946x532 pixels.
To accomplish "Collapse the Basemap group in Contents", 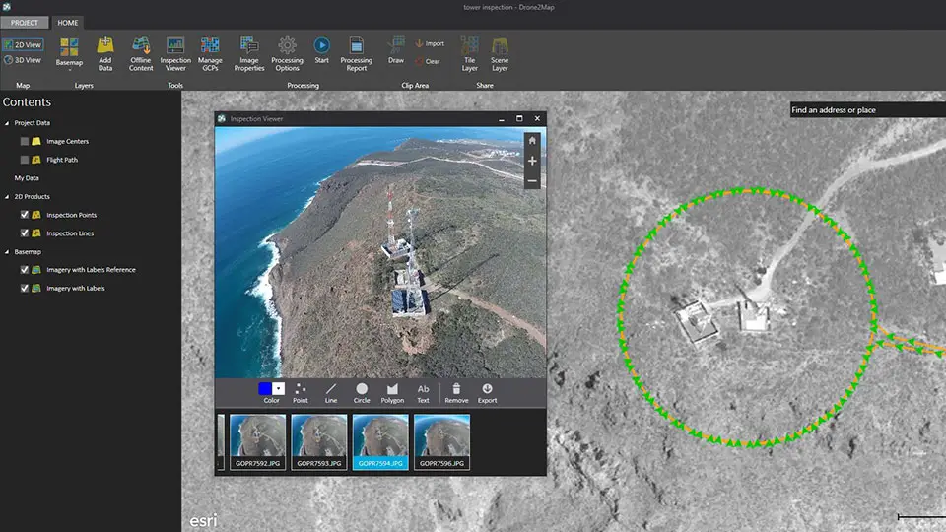I will [7, 252].
